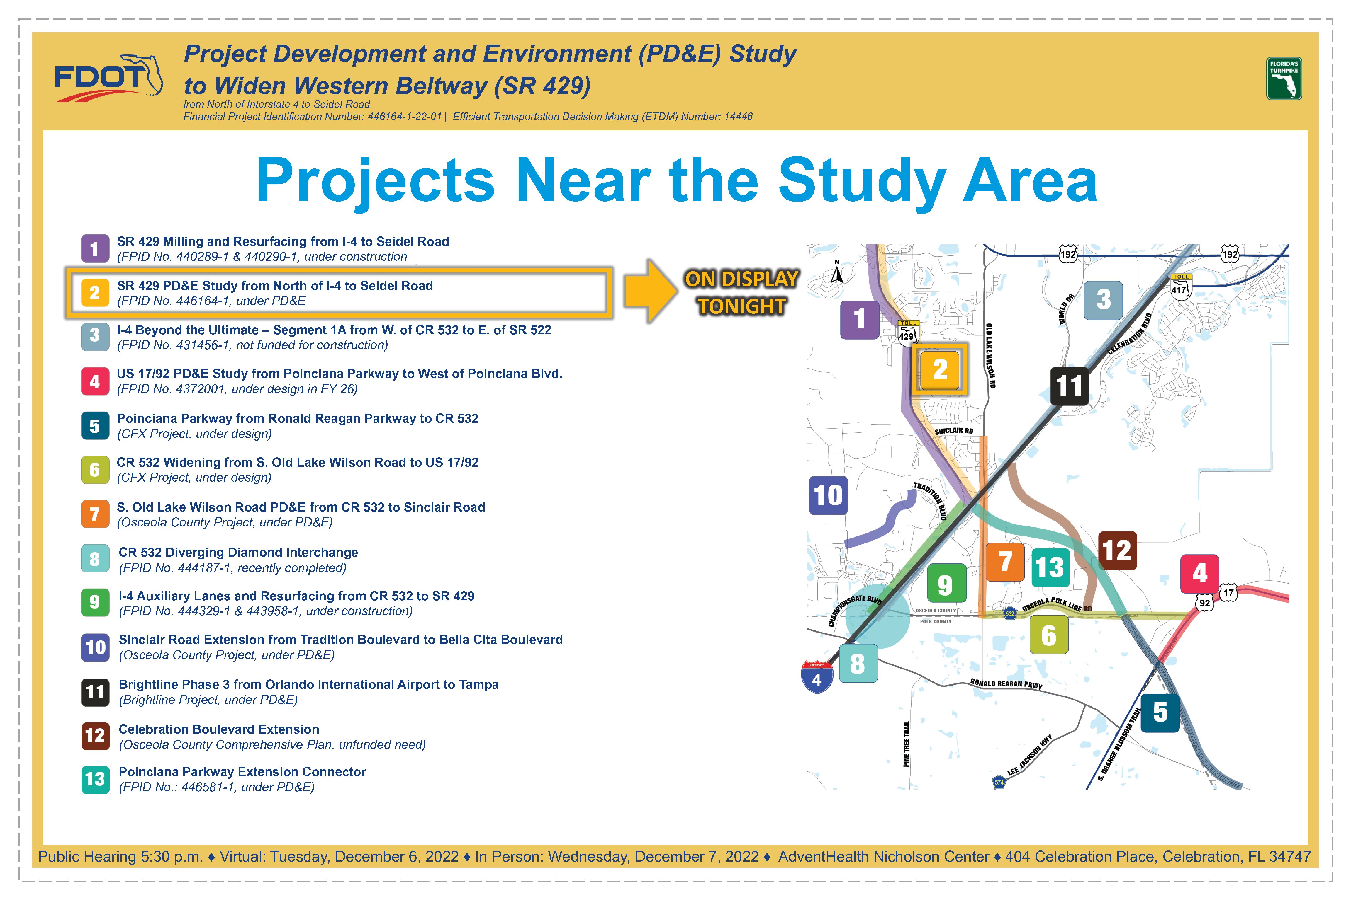Image resolution: width=1351 pixels, height=900 pixels.
Task: Click the orange number 7 legend badge
Action: point(95,514)
